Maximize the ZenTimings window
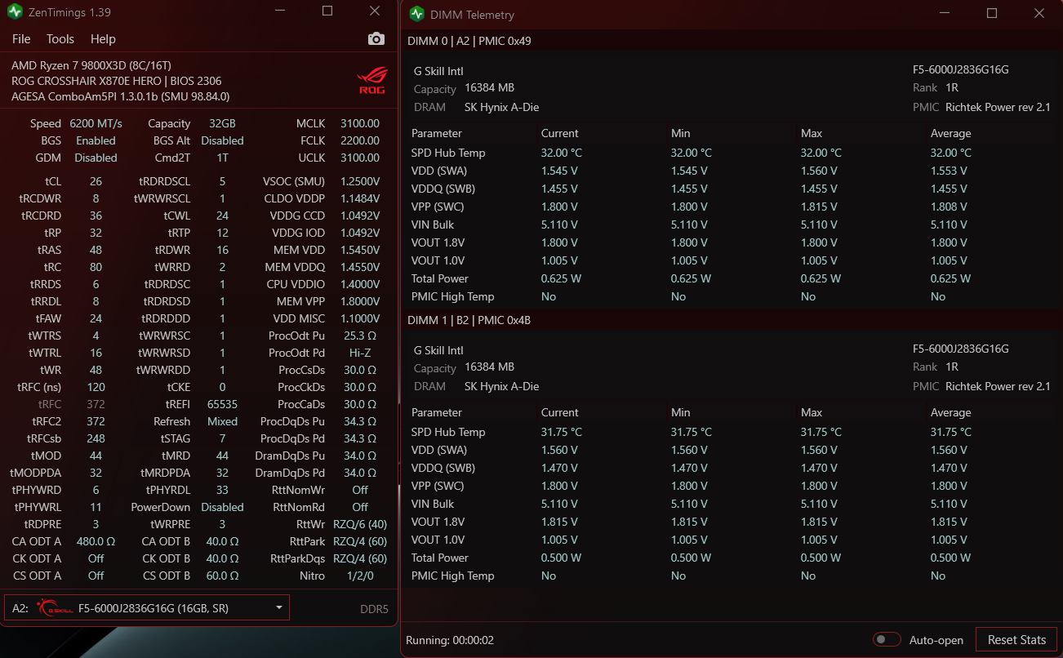Screen dimensions: 1063x658 tap(327, 11)
